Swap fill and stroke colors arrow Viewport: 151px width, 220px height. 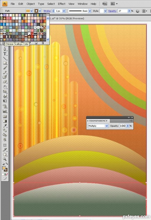[x=7, y=164]
